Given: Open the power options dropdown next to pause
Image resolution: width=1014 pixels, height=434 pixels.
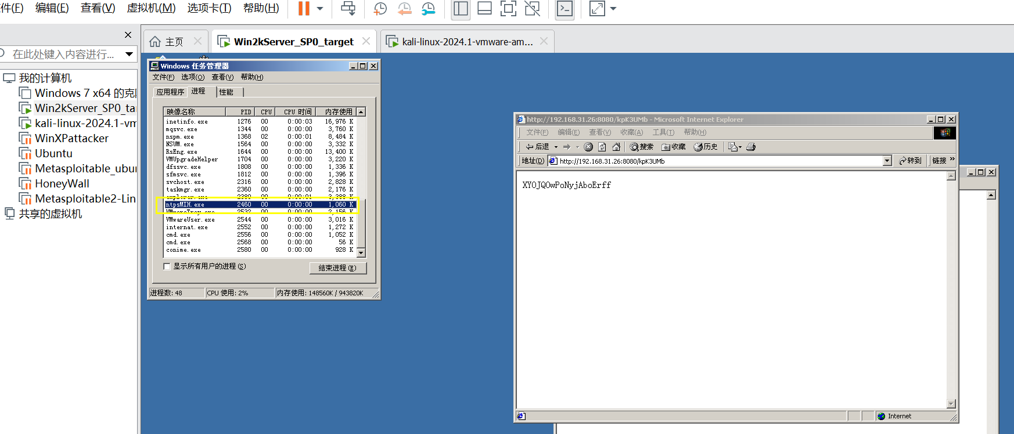Looking at the screenshot, I should pos(320,9).
